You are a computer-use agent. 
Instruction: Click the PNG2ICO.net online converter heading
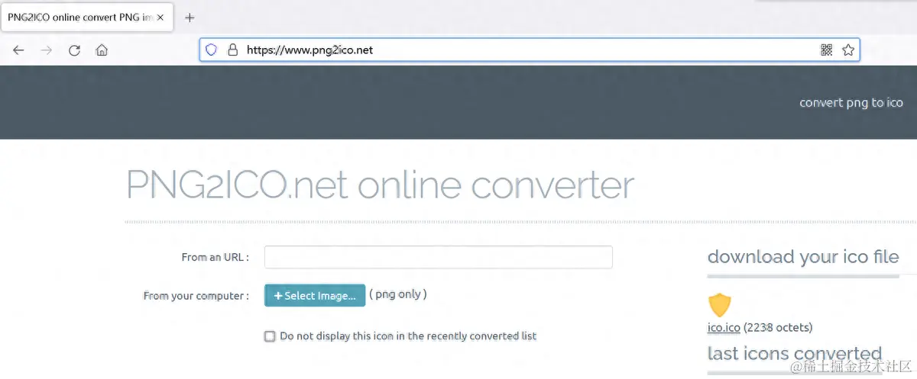pyautogui.click(x=381, y=185)
